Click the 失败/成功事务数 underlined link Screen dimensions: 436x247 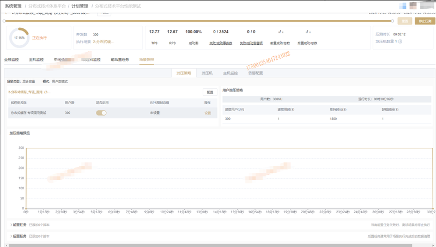coord(221,43)
